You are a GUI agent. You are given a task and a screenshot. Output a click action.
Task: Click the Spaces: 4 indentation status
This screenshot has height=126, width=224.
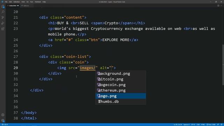click(187, 125)
